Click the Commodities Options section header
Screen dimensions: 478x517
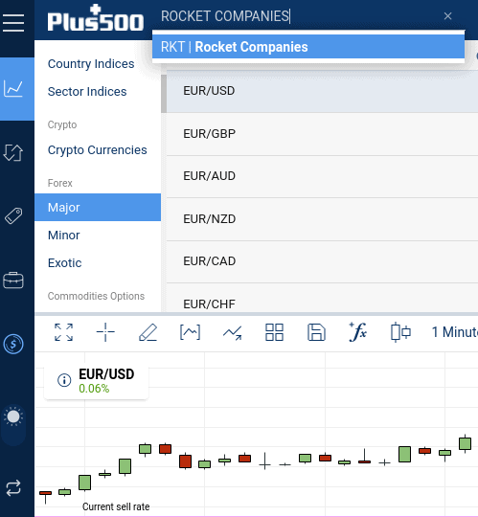coord(96,296)
